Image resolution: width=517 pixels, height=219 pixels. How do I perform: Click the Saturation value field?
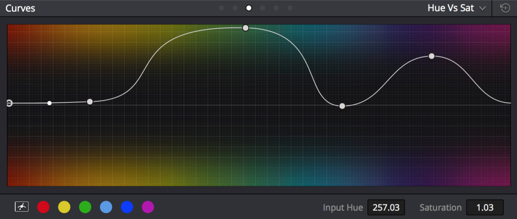485,207
